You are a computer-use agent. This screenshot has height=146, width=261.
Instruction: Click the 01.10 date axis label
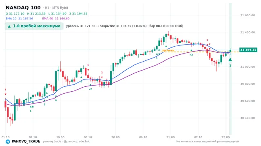(5, 137)
